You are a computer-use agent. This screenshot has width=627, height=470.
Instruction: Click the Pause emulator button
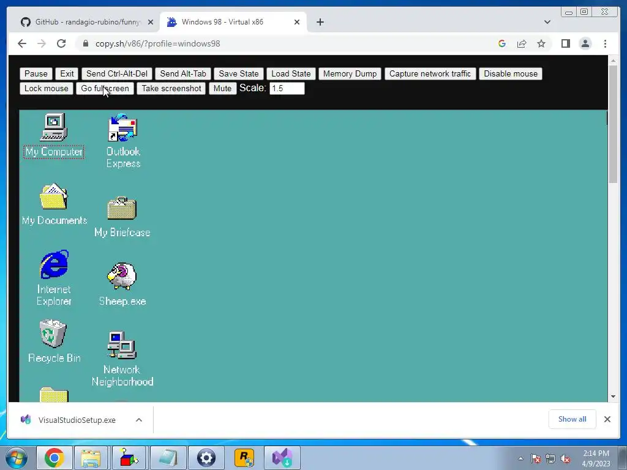36,73
